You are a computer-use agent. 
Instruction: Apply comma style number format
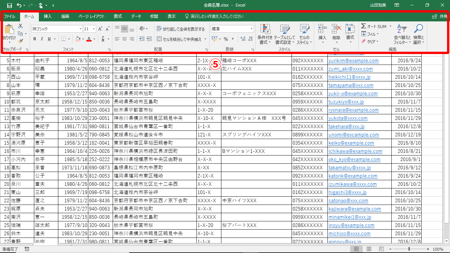[x=233, y=39]
